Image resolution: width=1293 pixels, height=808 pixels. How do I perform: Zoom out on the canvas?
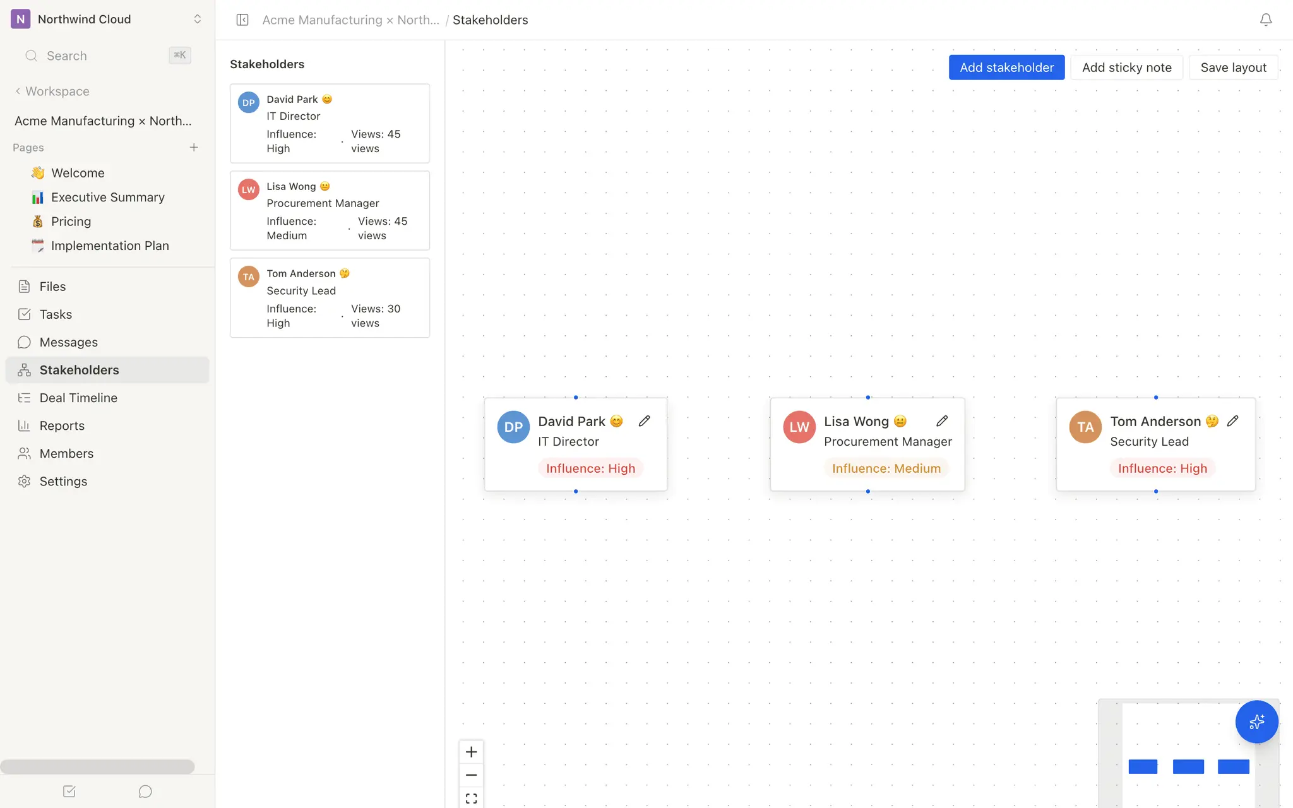pyautogui.click(x=471, y=775)
